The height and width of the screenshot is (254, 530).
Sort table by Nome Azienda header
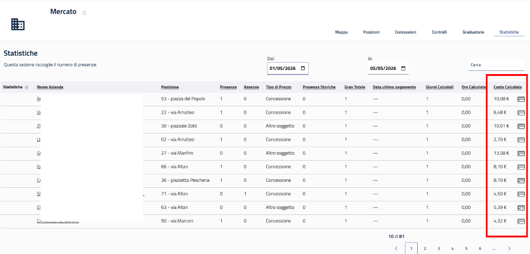tap(50, 87)
